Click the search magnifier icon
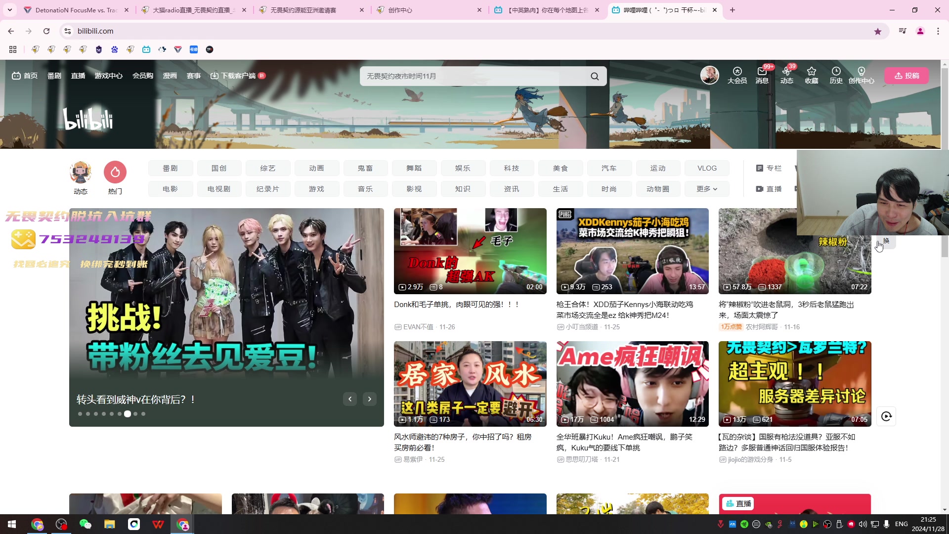This screenshot has height=534, width=949. click(595, 76)
